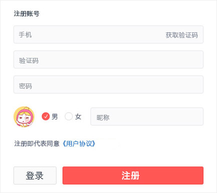217x193 pixels.
Task: Click the empty circle icon beside 女
Action: 68,116
